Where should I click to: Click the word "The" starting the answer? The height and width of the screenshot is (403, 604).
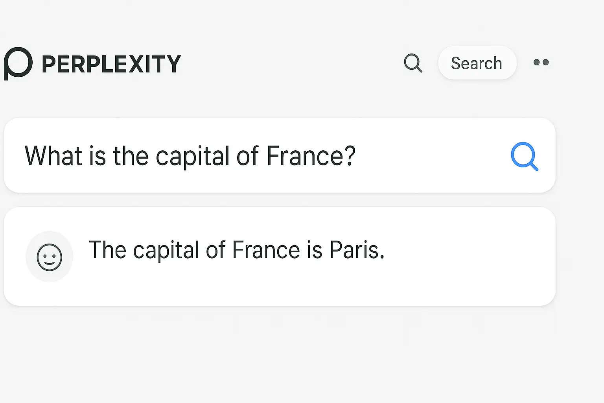pos(107,250)
